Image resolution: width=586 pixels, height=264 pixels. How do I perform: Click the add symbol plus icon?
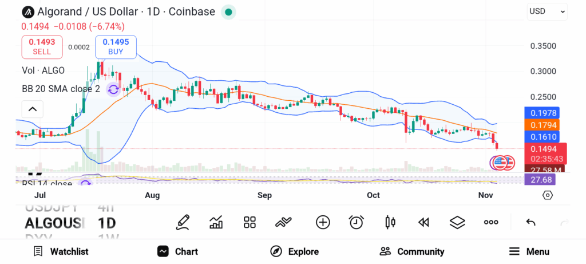pos(323,222)
